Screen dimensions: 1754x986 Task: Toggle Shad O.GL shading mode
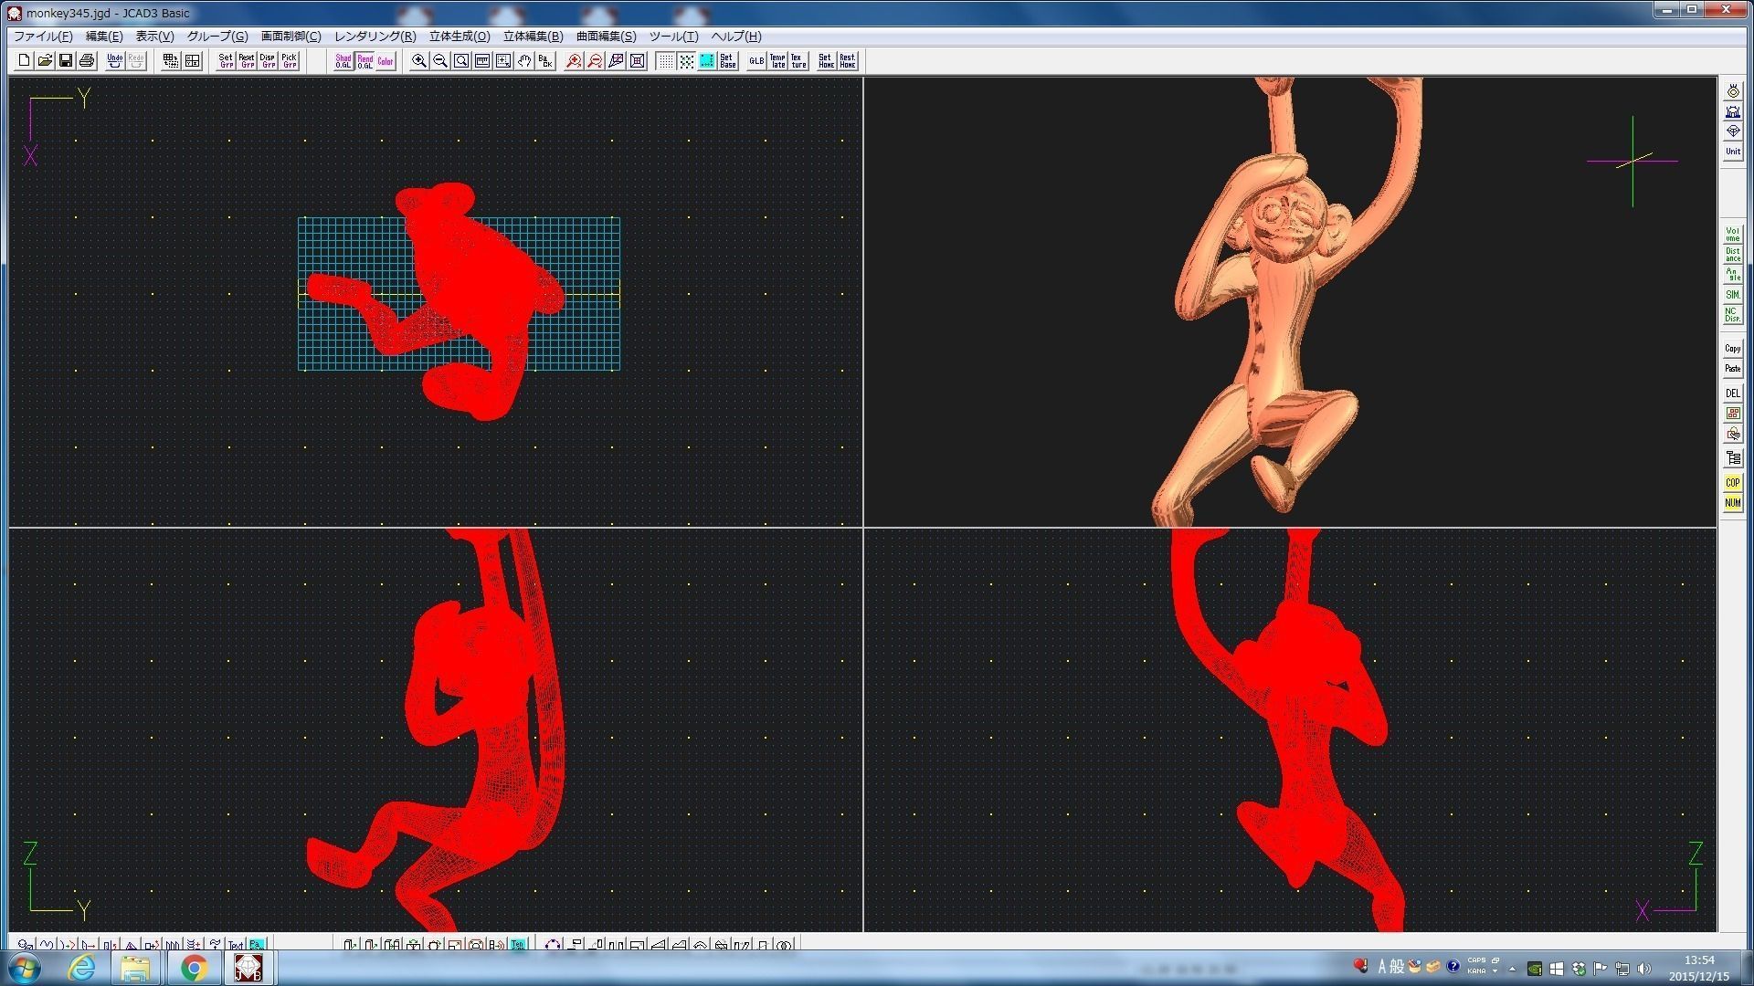tap(343, 61)
